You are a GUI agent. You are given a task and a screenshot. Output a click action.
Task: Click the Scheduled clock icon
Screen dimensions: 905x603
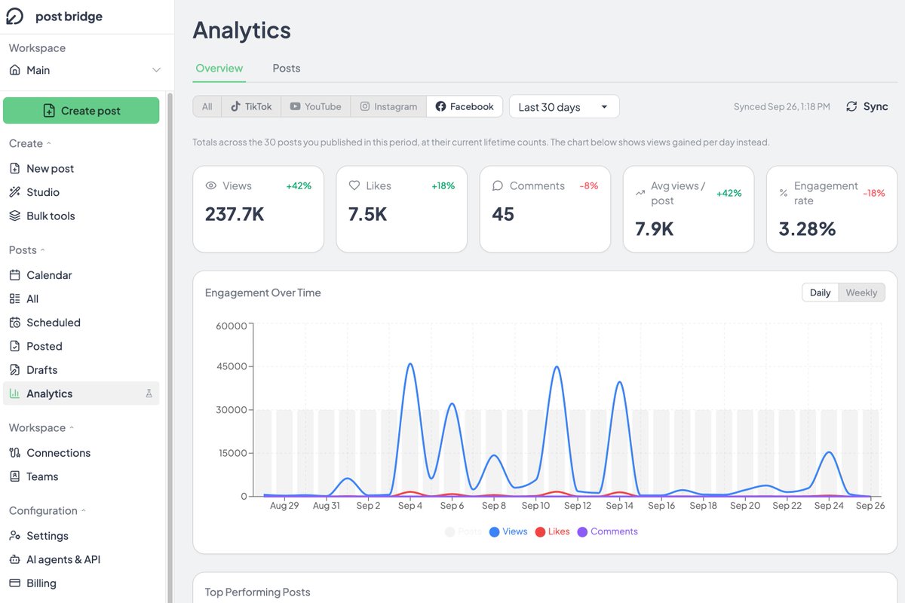[x=14, y=323]
